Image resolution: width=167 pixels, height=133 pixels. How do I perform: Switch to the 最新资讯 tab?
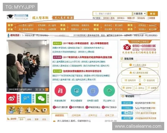(60, 116)
